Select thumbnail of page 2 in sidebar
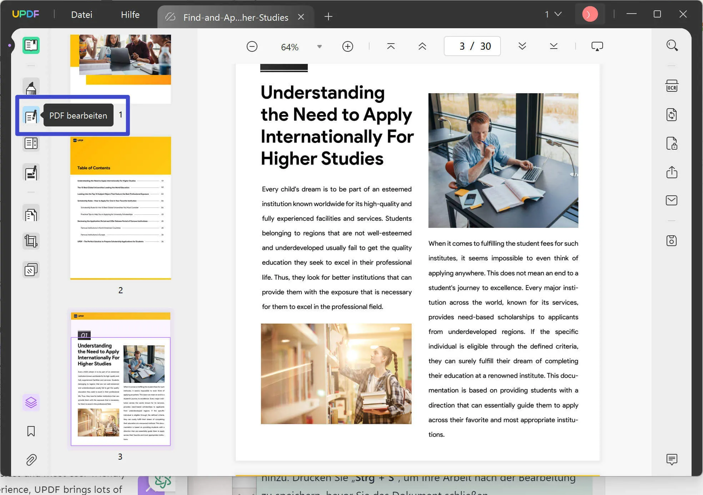 pyautogui.click(x=120, y=209)
